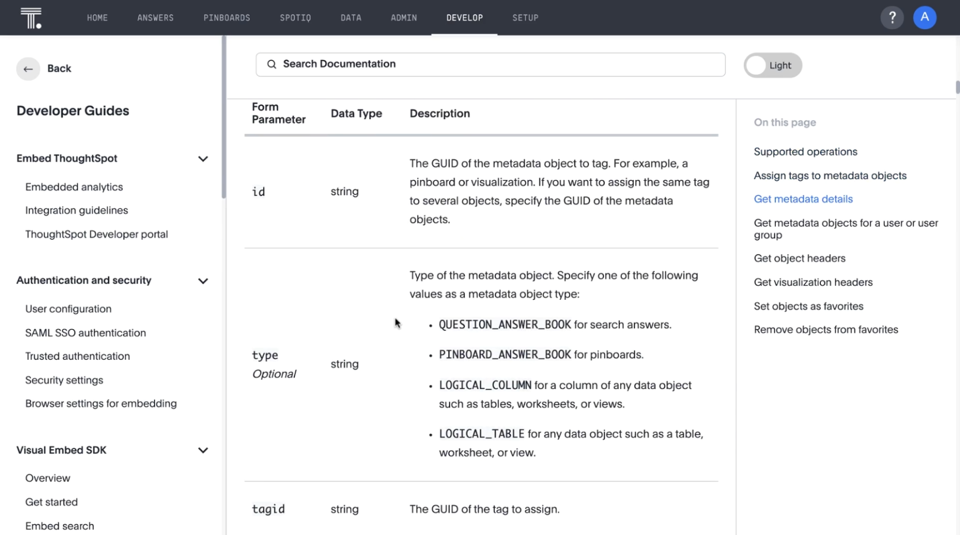Image resolution: width=960 pixels, height=535 pixels.
Task: Click the Back label text
Action: coord(59,69)
